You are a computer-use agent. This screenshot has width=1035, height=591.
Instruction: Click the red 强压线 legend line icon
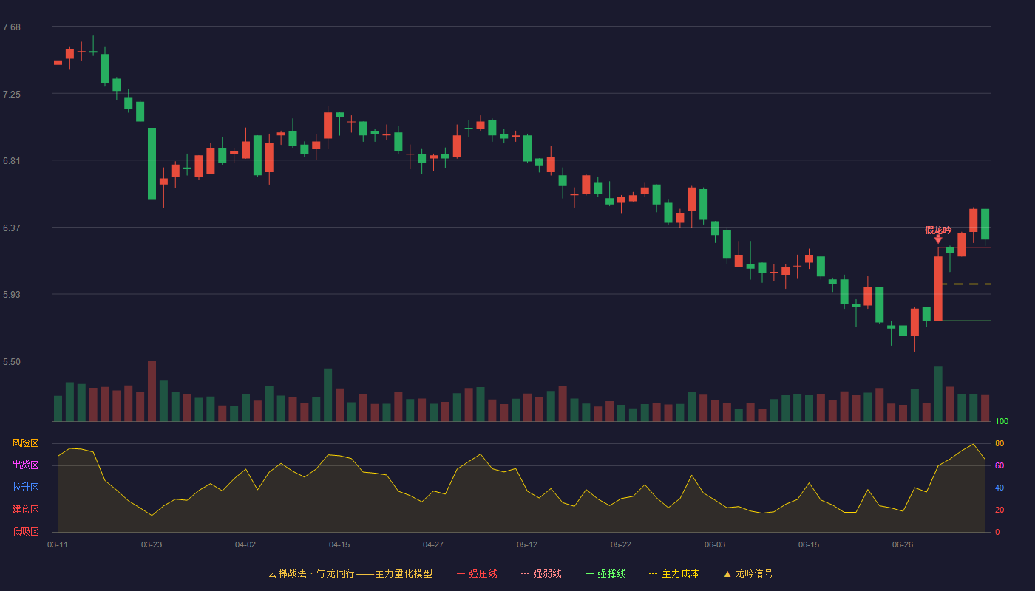click(x=461, y=574)
